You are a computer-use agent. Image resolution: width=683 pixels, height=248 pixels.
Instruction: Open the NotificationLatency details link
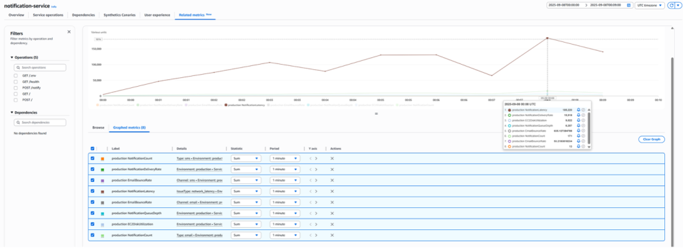coord(199,191)
